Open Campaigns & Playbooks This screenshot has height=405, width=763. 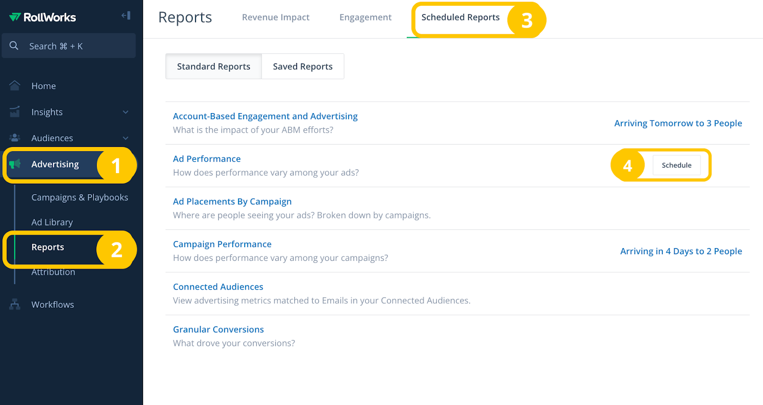80,197
